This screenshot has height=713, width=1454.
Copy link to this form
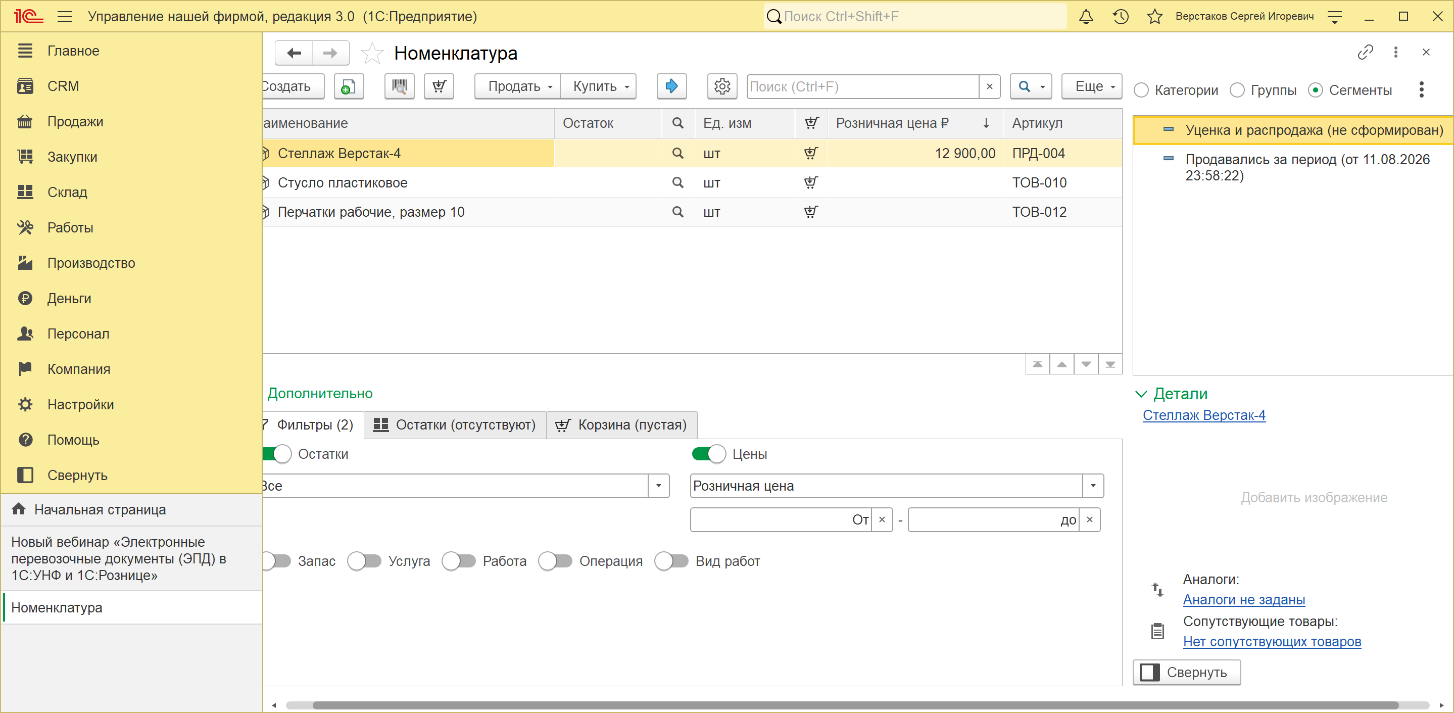[1365, 53]
